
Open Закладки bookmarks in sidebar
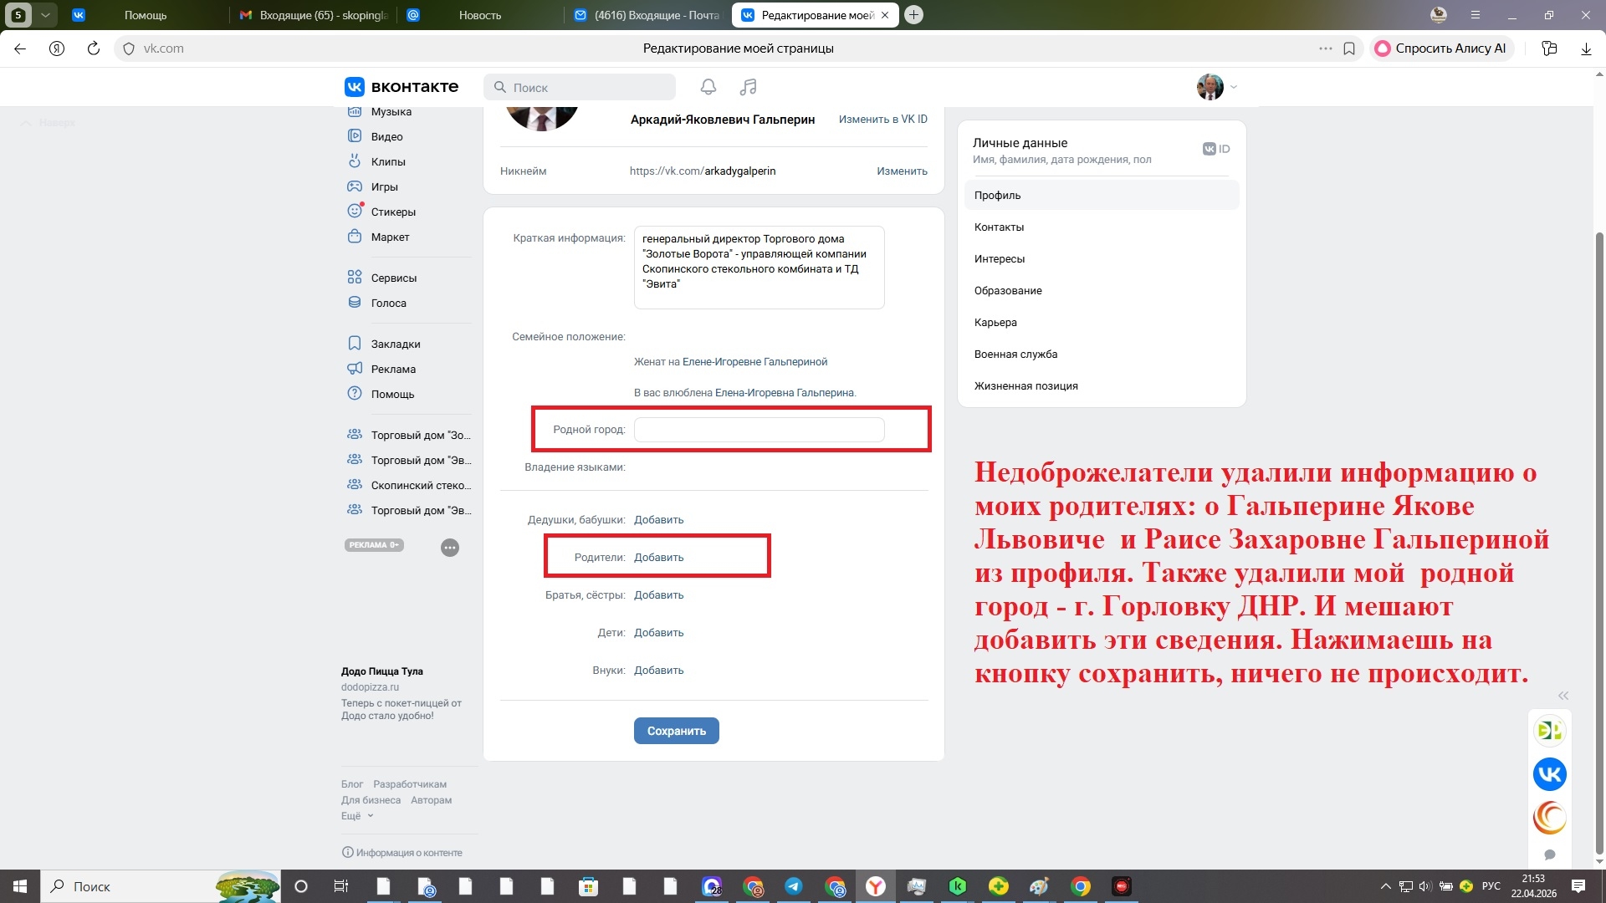tap(395, 344)
